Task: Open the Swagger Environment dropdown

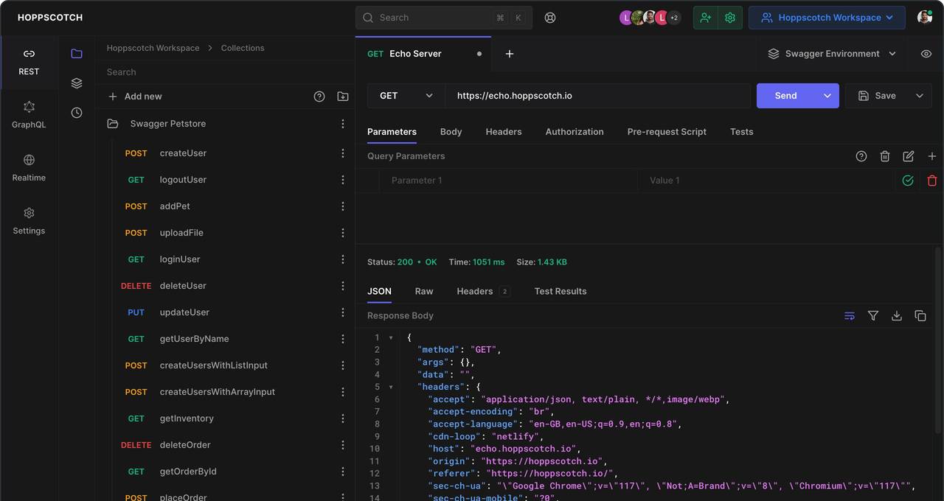Action: pos(831,53)
